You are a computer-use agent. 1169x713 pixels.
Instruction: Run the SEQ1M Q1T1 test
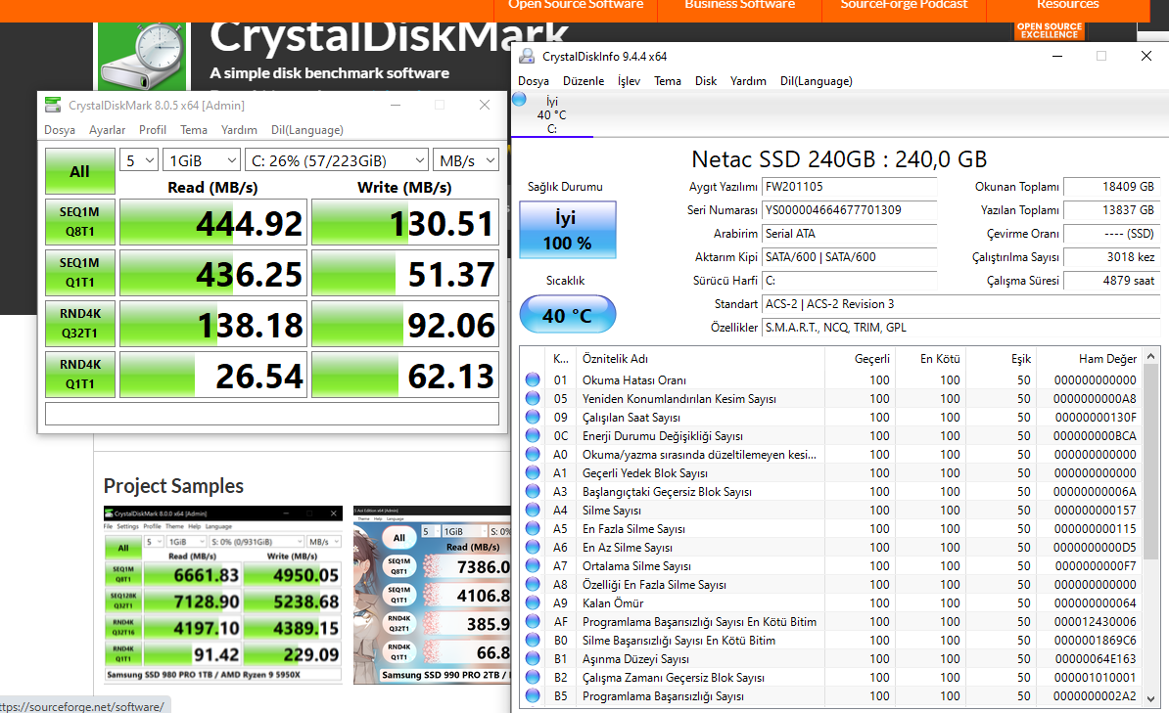point(79,273)
